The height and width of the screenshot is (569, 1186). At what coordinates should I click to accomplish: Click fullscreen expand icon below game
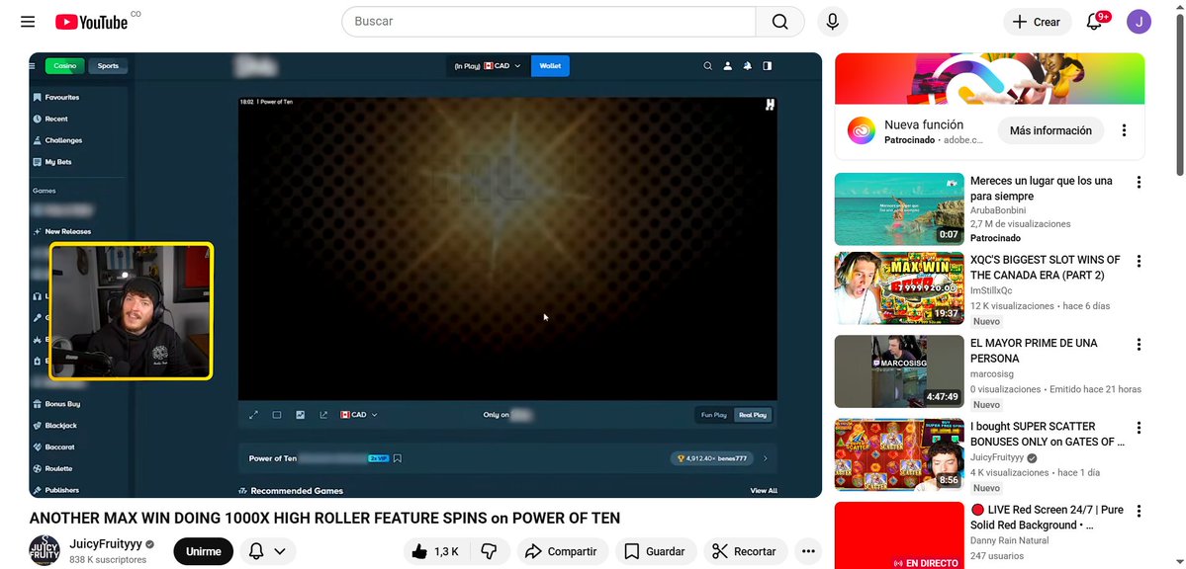[x=254, y=415]
